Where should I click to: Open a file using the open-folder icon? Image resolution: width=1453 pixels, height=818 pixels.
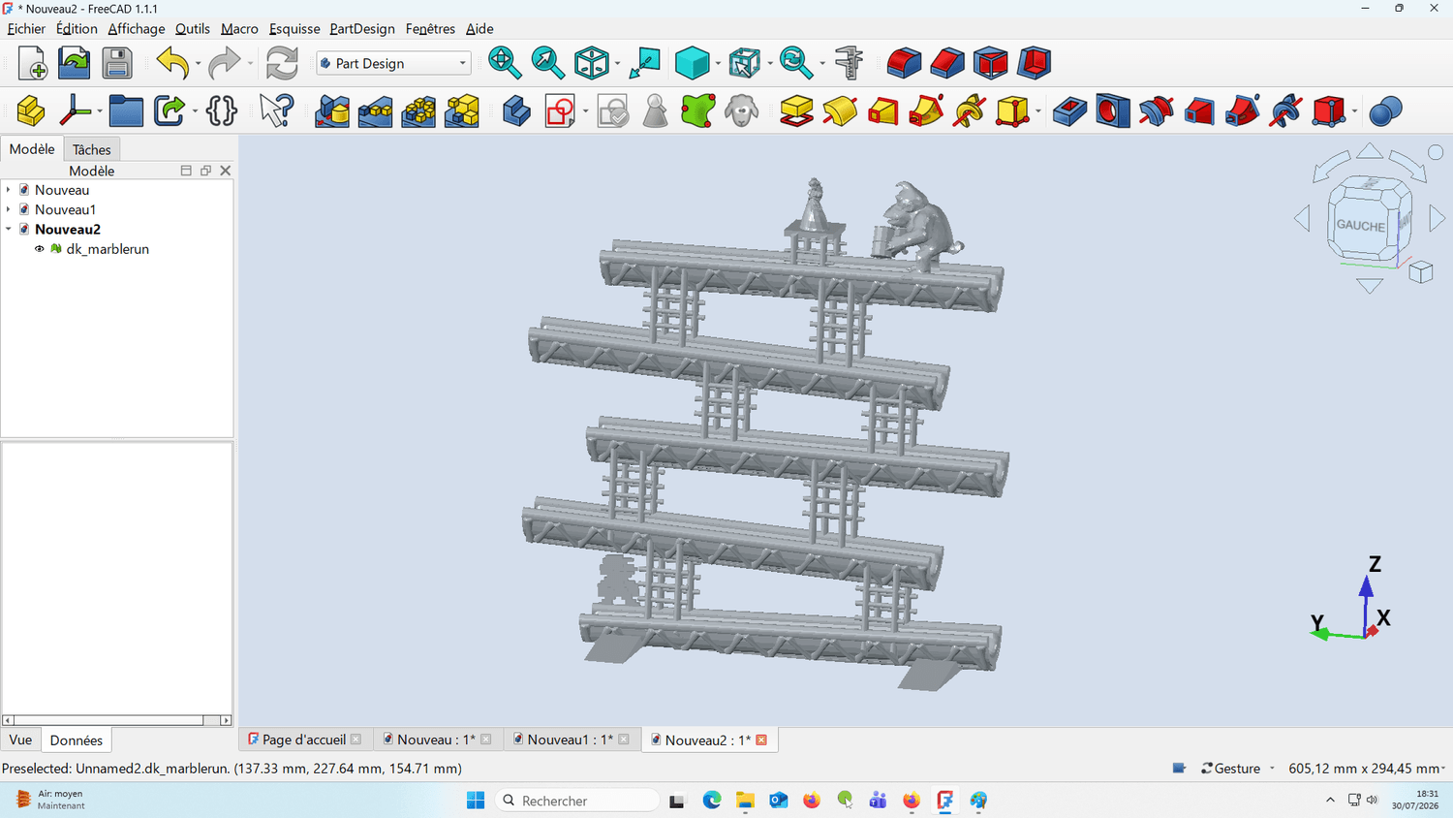pyautogui.click(x=74, y=63)
